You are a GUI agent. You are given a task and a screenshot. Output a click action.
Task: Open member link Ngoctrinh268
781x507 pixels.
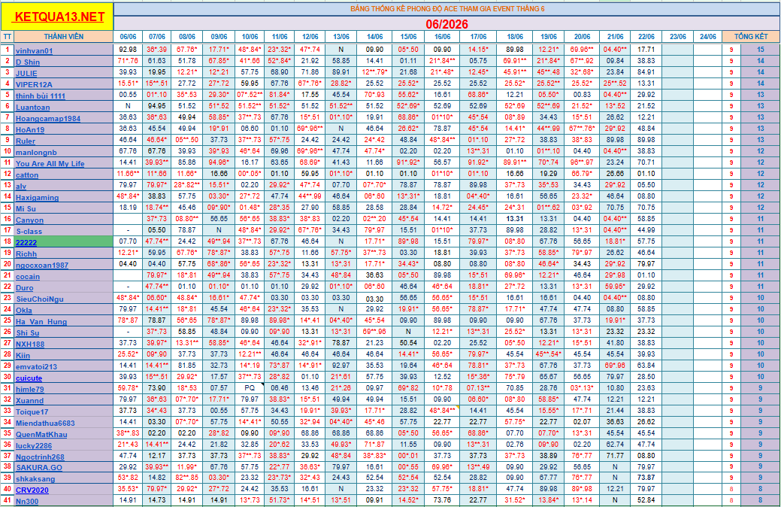[40, 457]
